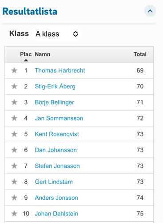
Task: Open Börje Bellinger's player link
Action: 54,102
